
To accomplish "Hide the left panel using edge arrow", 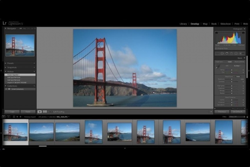I will [x=1, y=71].
